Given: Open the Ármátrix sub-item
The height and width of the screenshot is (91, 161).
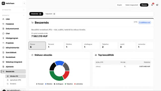Looking at the screenshot, I should tap(15, 84).
